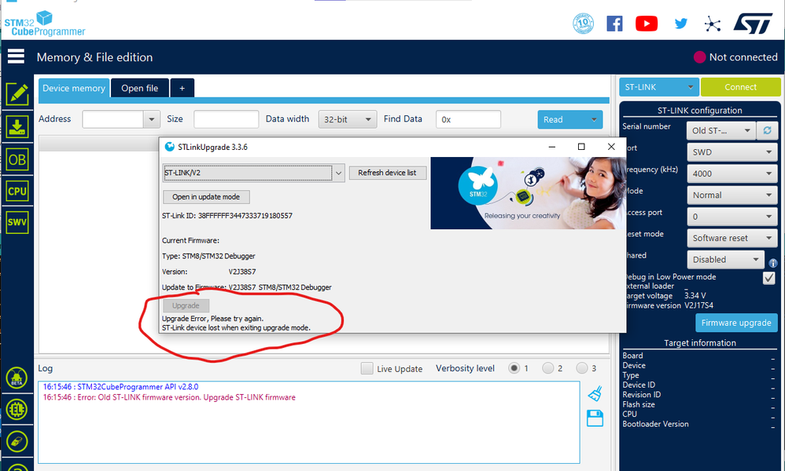This screenshot has width=785, height=471.
Task: Open Mode Normal dropdown
Action: [x=732, y=195]
